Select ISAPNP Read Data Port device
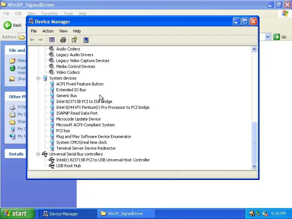Screen dimensions: 292x219 (77, 113)
